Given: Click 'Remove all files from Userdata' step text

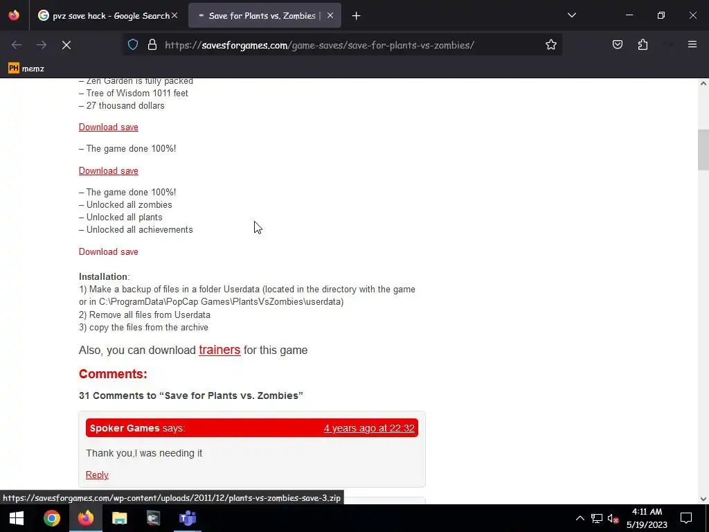Looking at the screenshot, I should tap(150, 314).
